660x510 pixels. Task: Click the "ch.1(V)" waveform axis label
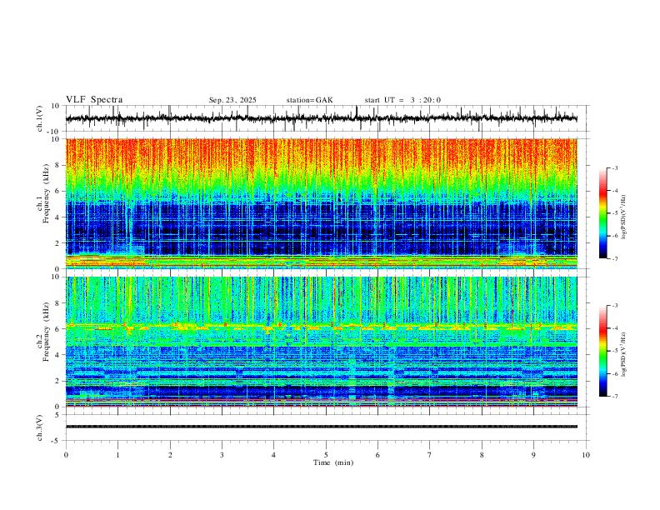[x=40, y=118]
